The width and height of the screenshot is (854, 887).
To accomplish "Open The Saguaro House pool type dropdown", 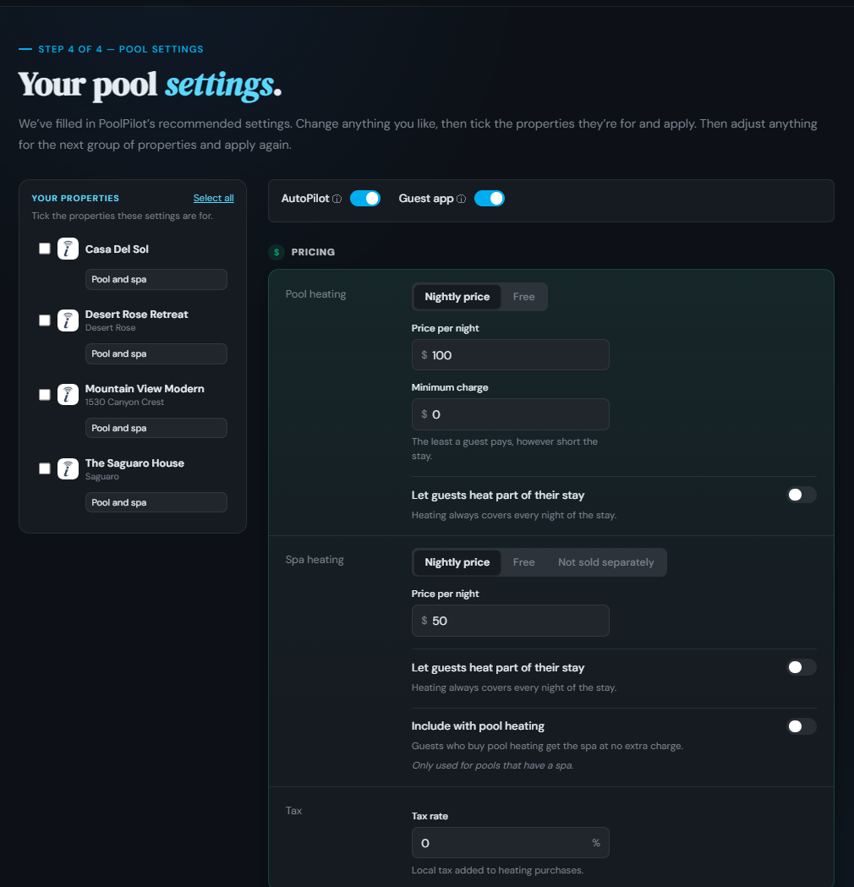I will 156,502.
